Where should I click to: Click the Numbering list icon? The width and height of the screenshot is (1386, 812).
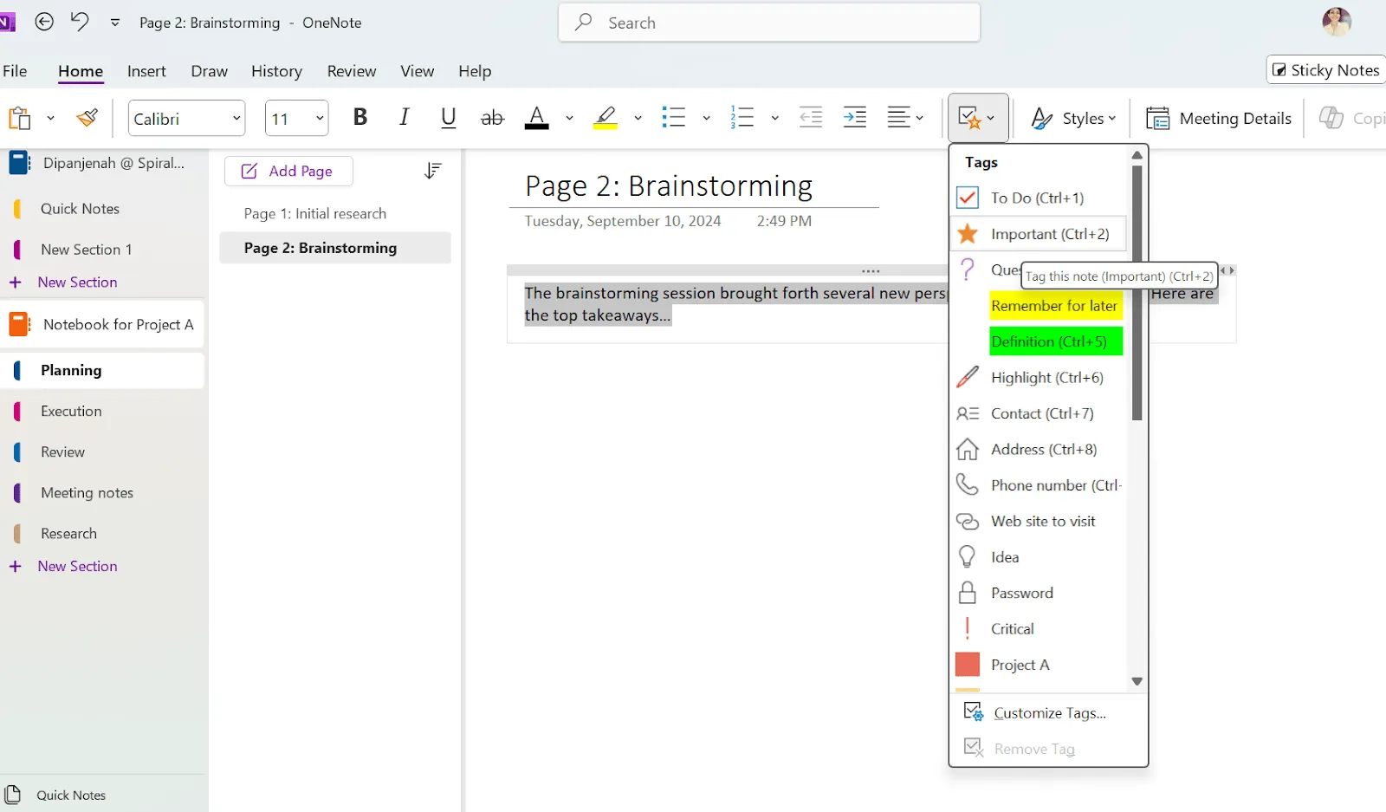[x=742, y=118]
